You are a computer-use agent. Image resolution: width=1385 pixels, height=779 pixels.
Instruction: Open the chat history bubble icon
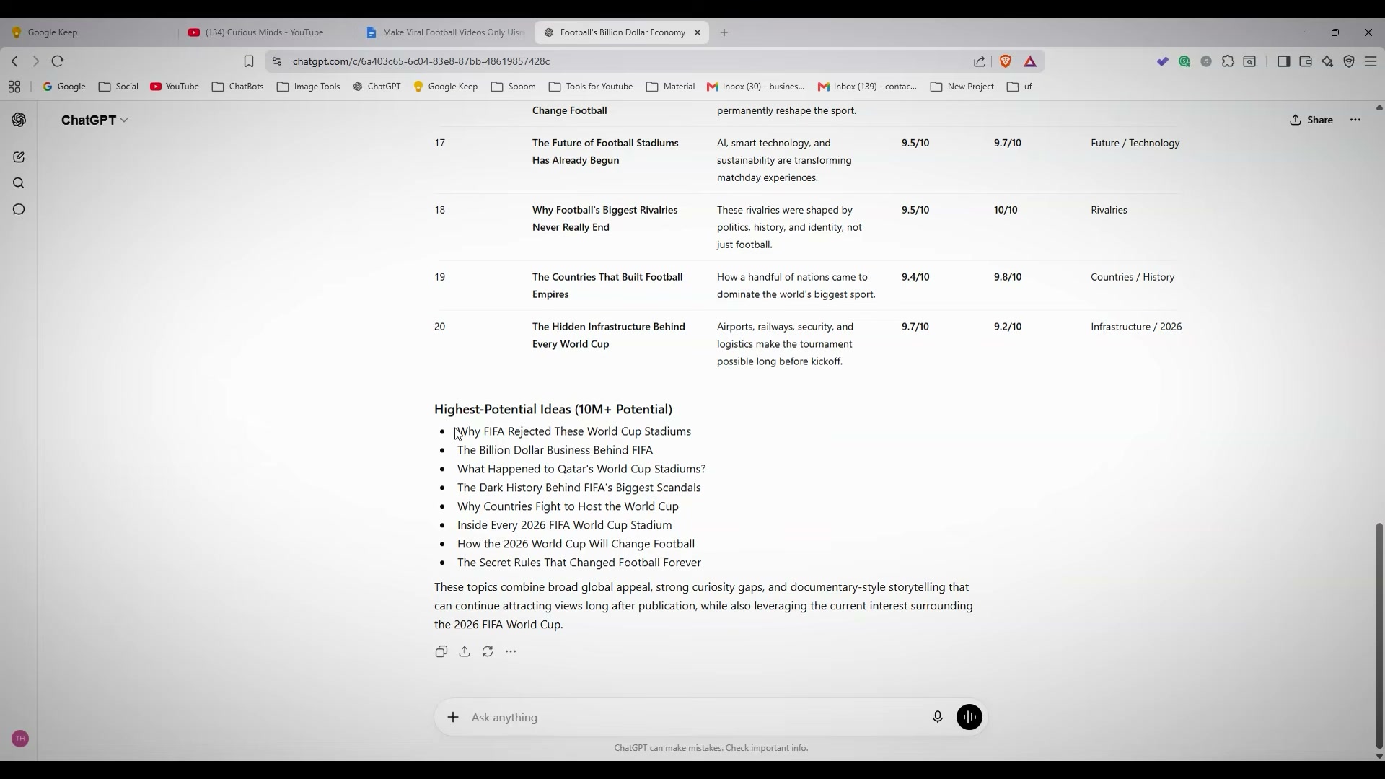(19, 209)
